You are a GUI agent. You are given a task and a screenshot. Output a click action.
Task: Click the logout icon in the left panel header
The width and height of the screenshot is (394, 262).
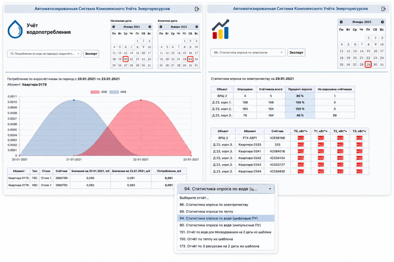[197, 9]
